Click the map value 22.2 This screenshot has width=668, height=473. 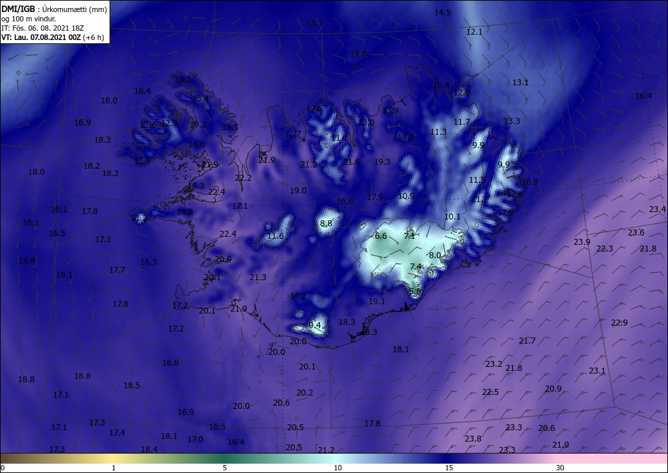click(x=243, y=178)
